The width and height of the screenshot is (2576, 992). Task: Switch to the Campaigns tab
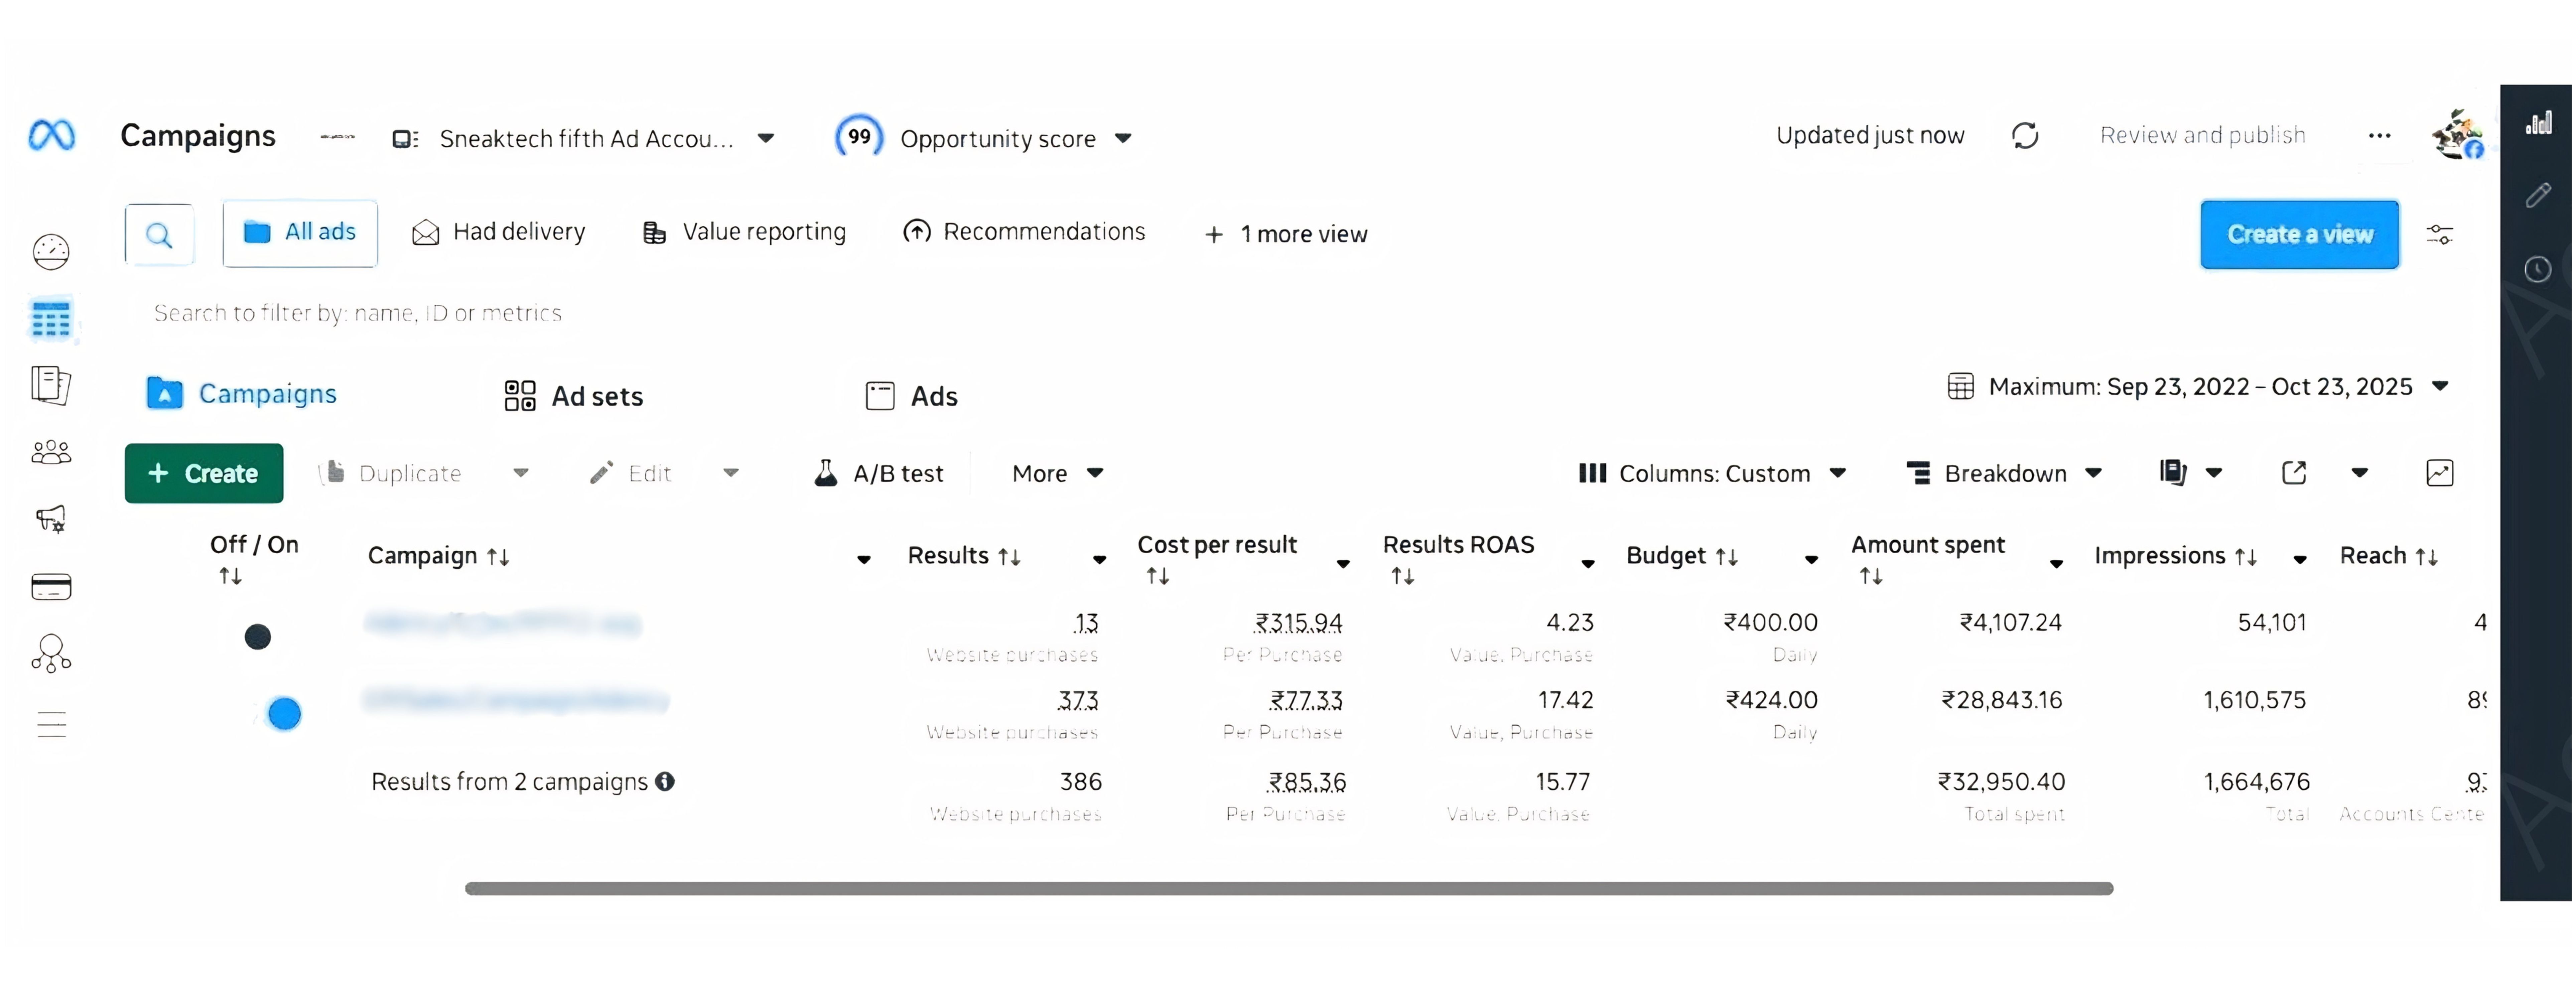pyautogui.click(x=242, y=394)
